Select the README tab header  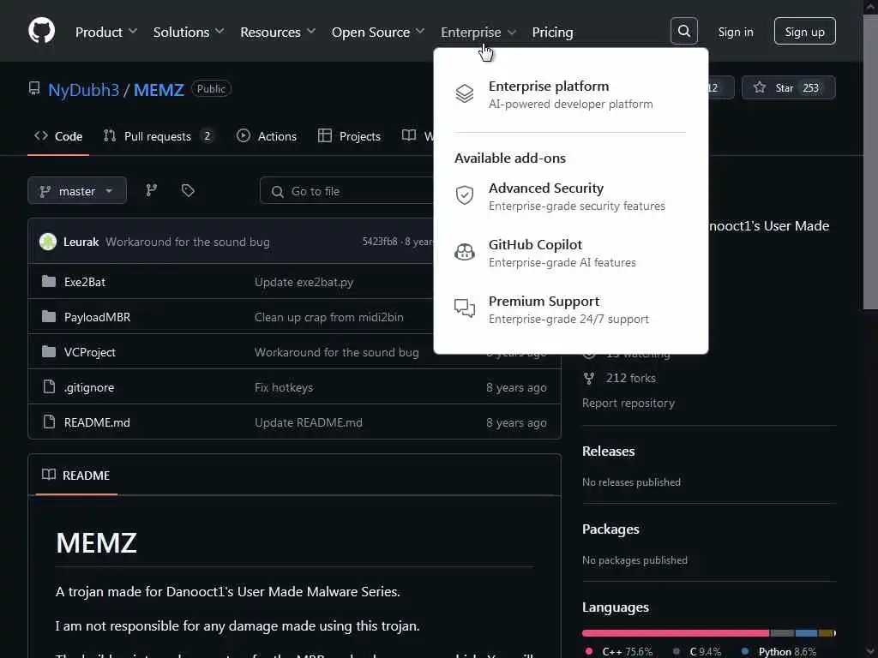[76, 475]
